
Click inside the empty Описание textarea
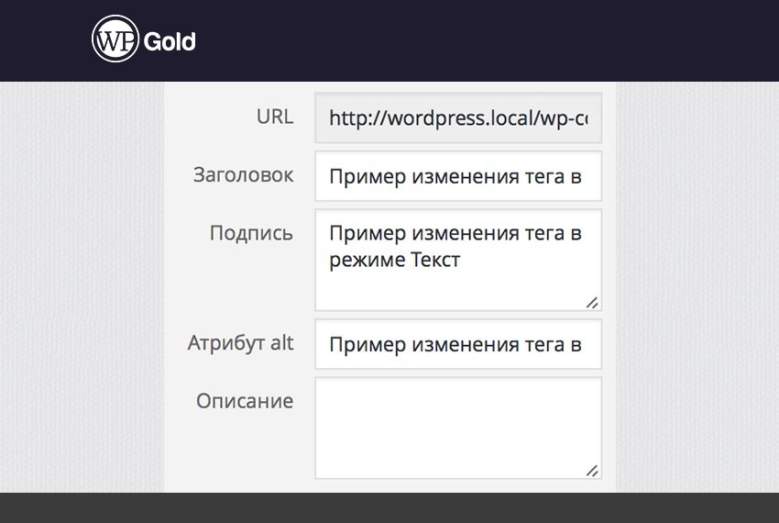[458, 428]
